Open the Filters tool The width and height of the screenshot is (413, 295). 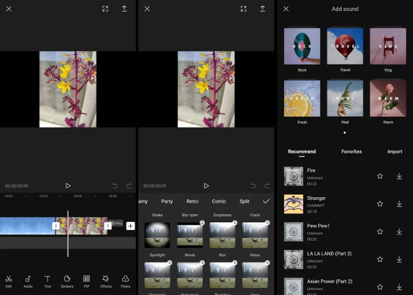pos(125,281)
